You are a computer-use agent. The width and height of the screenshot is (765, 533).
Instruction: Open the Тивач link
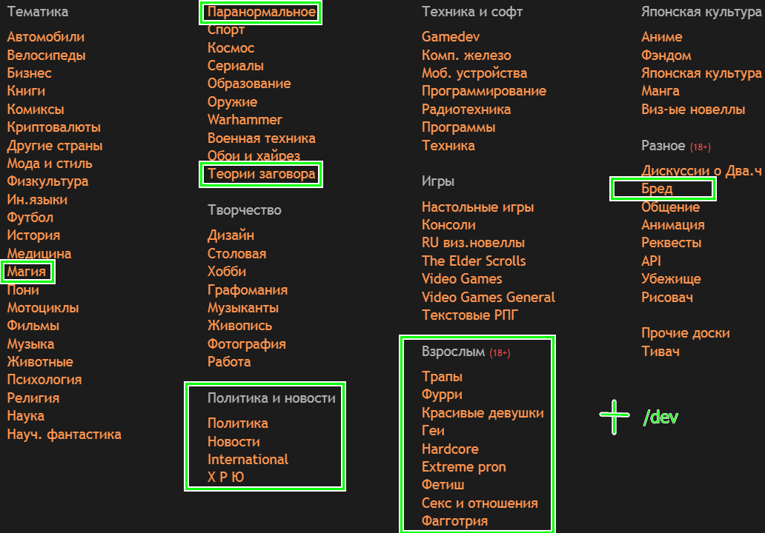660,352
